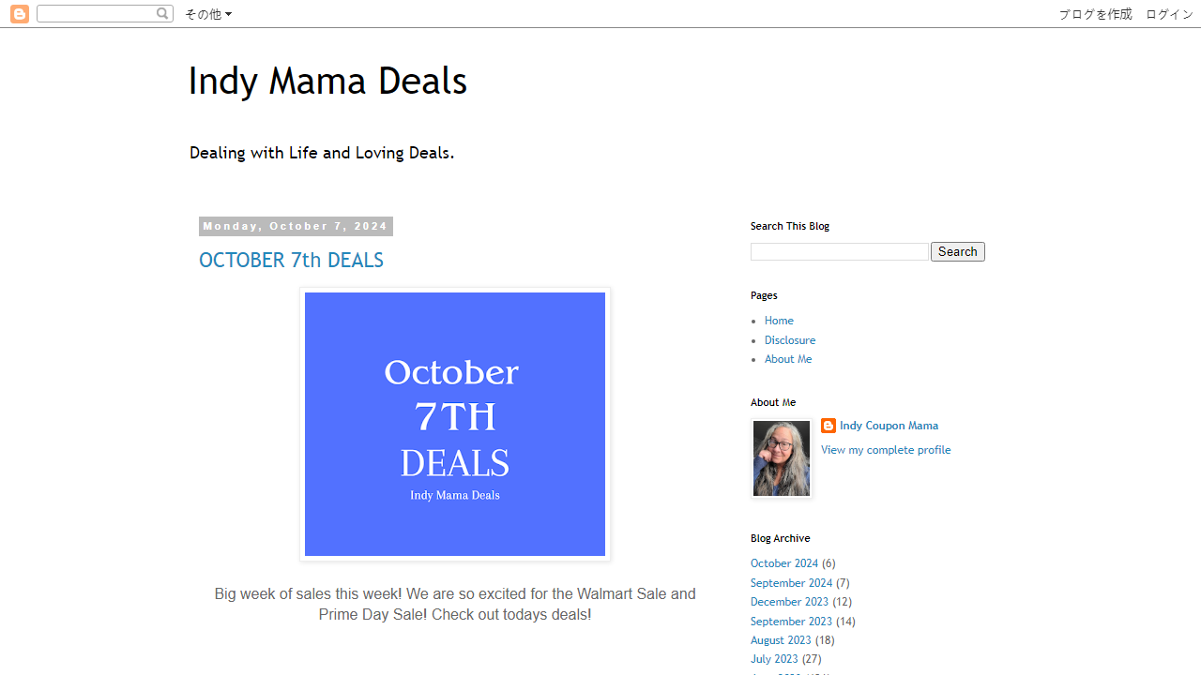This screenshot has width=1201, height=675.
Task: Click the blog search input field in the sidebar
Action: pos(839,251)
